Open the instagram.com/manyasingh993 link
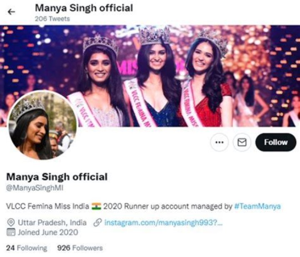Viewport: 300px width, 257px height. pos(163,223)
